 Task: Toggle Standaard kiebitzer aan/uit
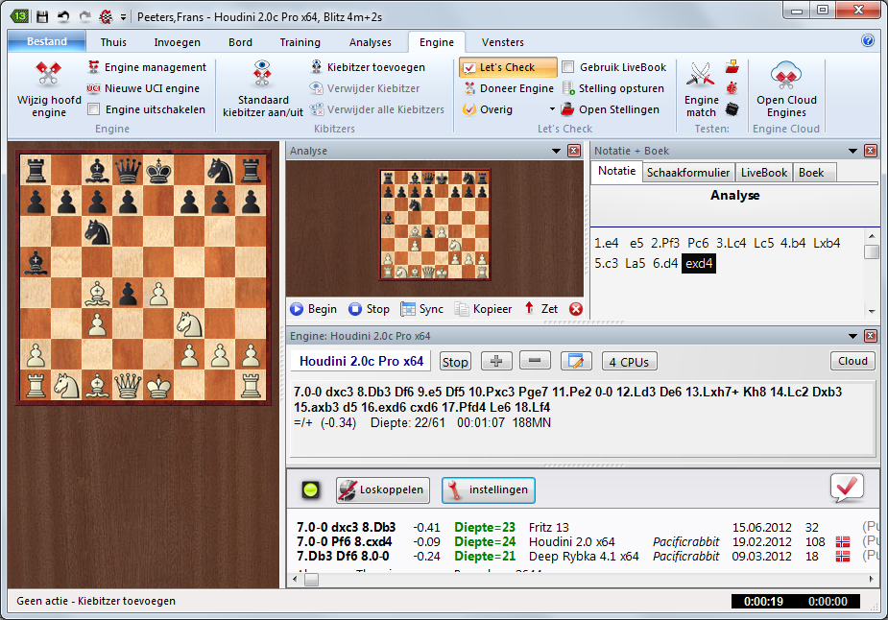point(263,89)
